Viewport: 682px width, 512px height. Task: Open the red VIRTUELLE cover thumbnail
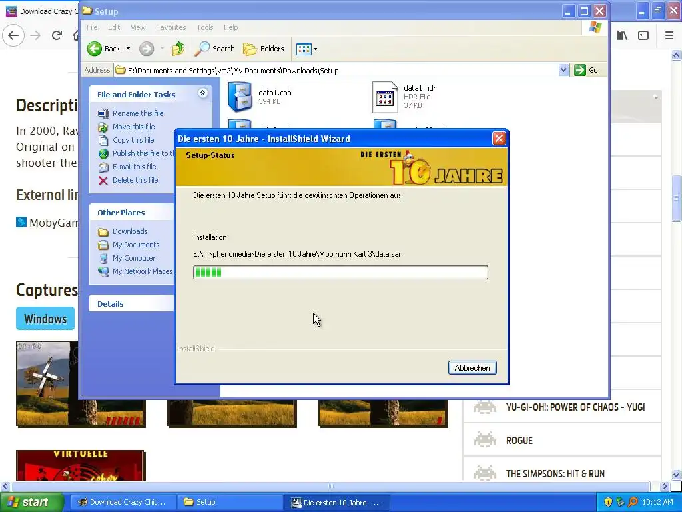(81, 465)
